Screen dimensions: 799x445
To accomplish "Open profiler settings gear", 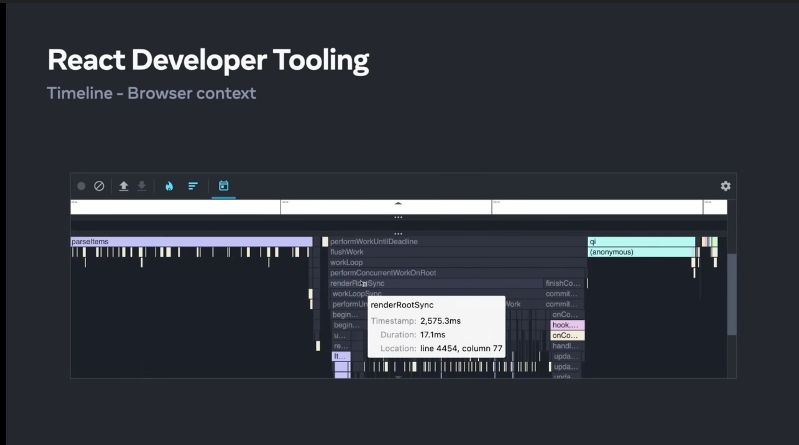I will (x=725, y=186).
